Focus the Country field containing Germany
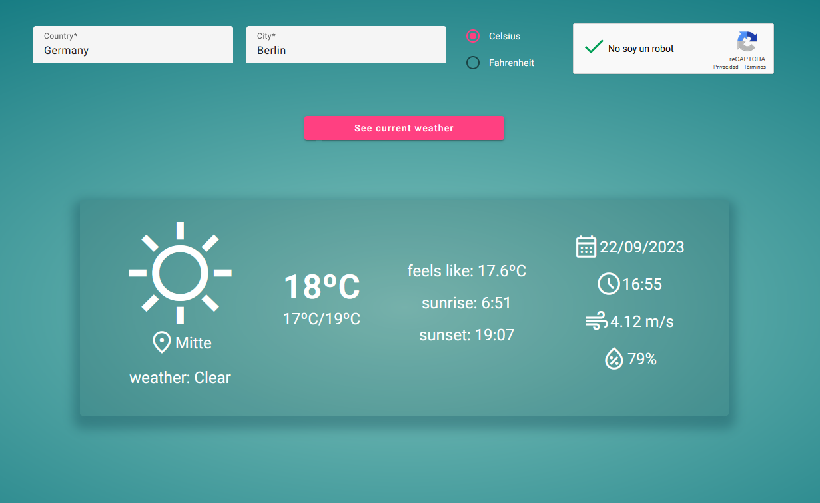The image size is (820, 503). coord(133,45)
